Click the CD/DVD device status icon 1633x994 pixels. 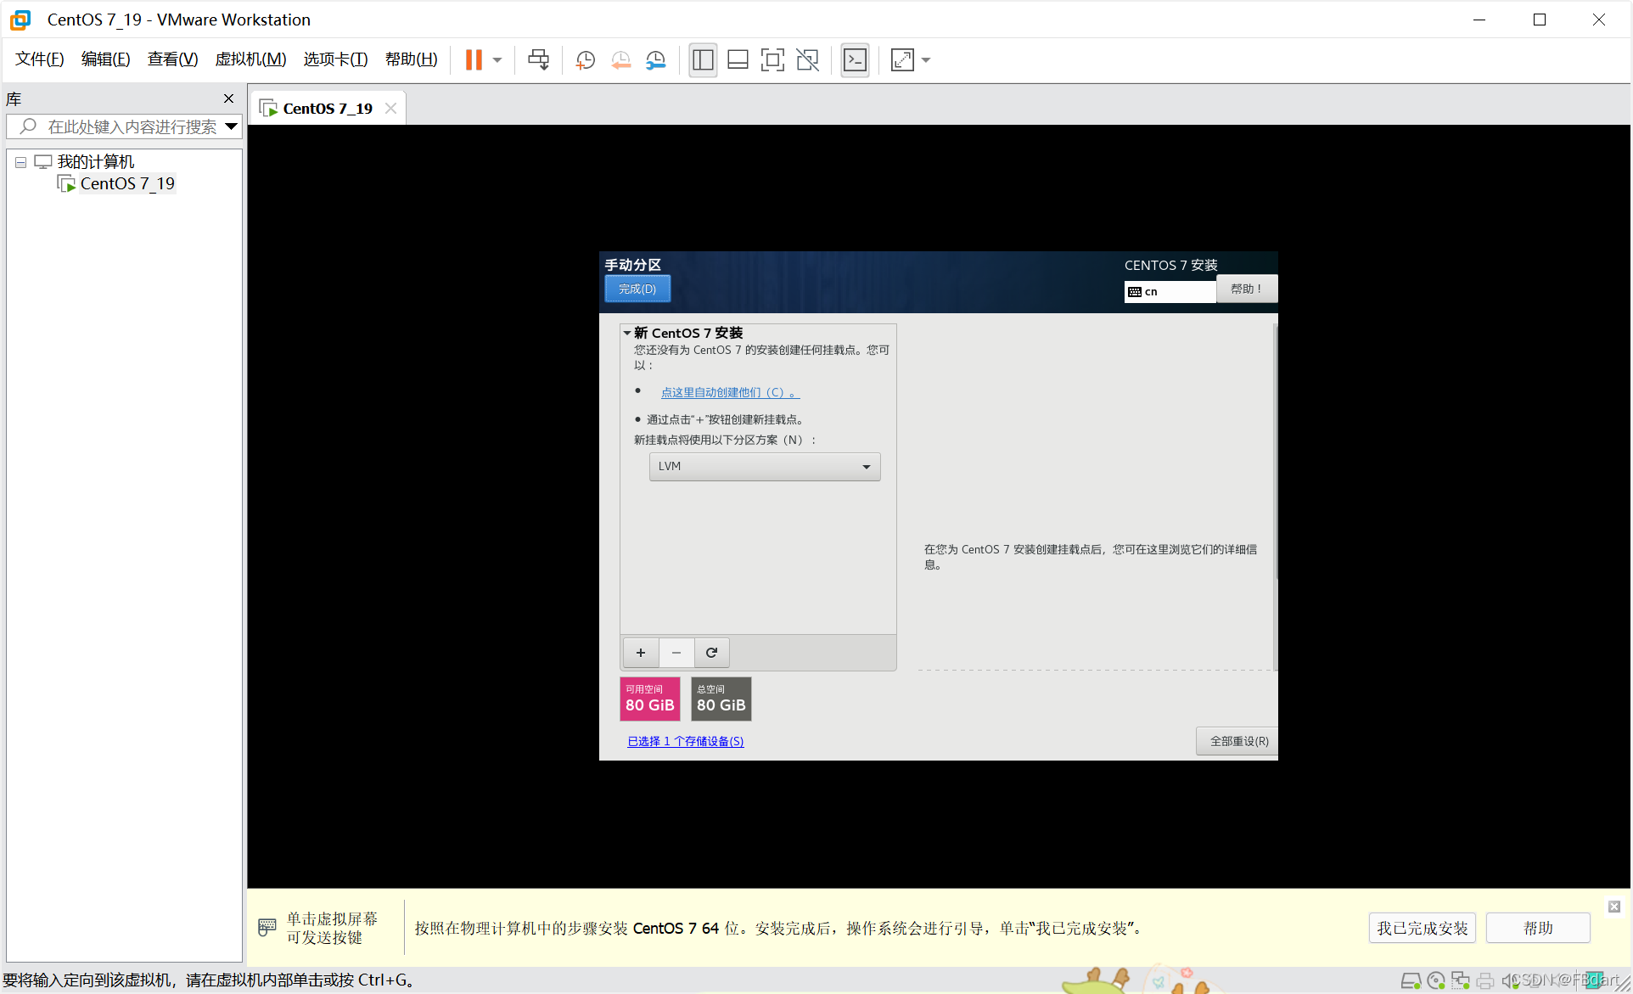tap(1435, 980)
